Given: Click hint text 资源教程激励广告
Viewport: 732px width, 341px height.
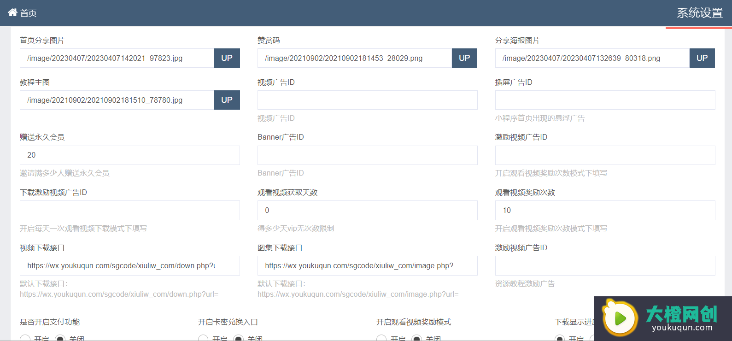Looking at the screenshot, I should click(525, 284).
